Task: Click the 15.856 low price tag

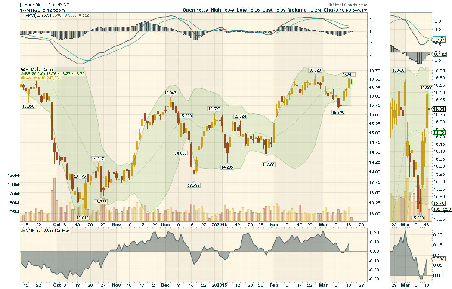Action: (x=28, y=106)
